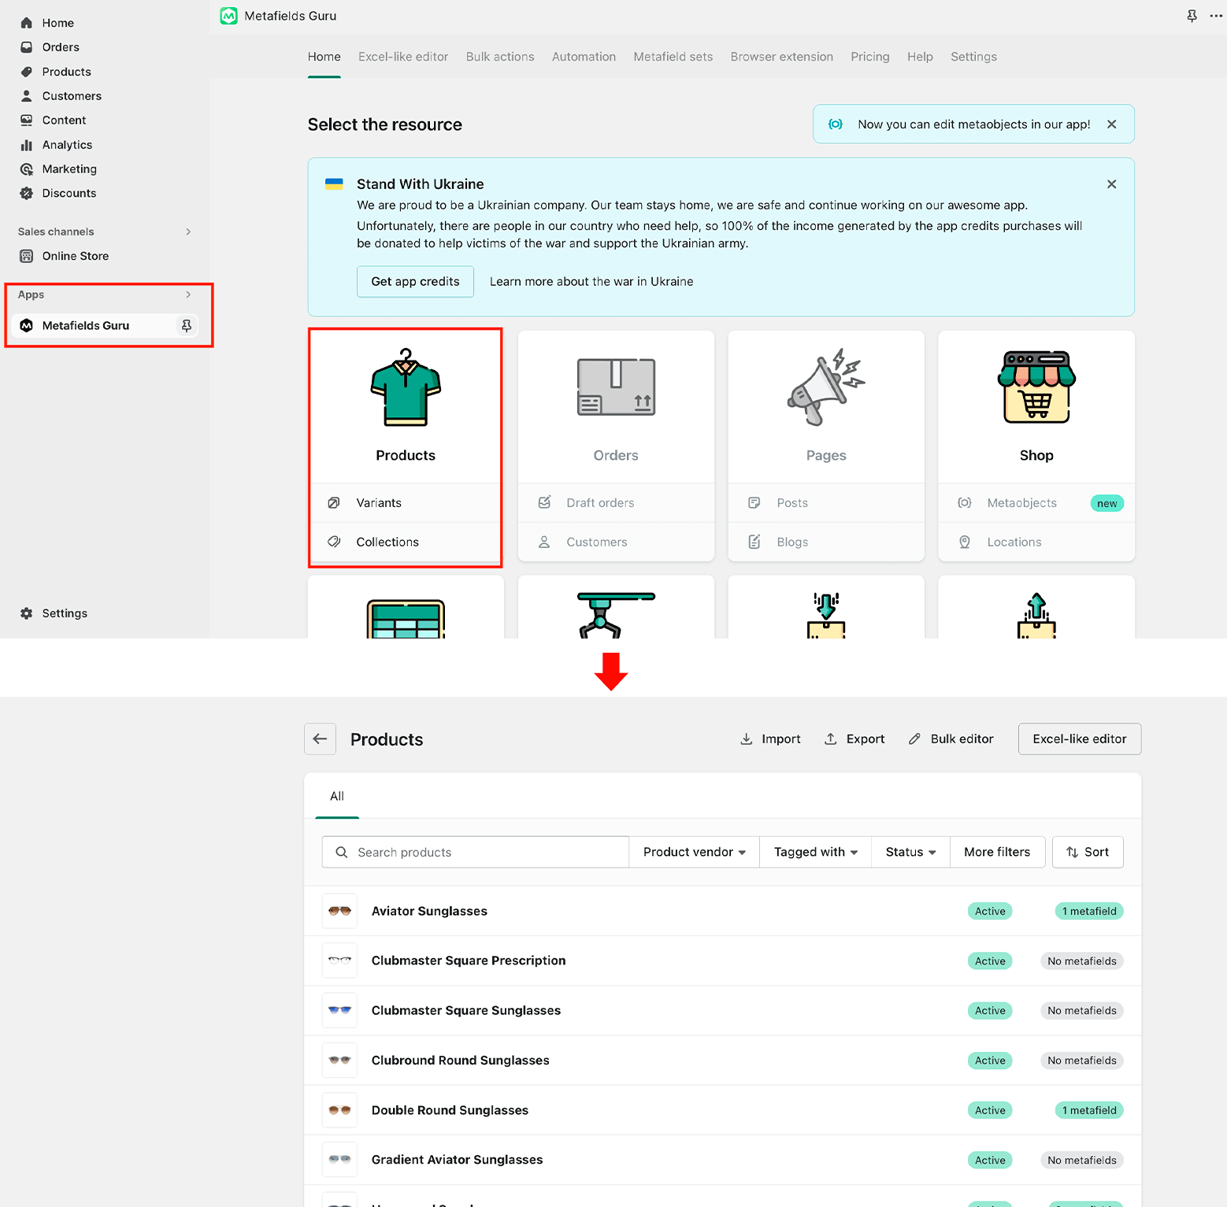Image resolution: width=1227 pixels, height=1207 pixels.
Task: Open the app Settings tab
Action: (973, 57)
